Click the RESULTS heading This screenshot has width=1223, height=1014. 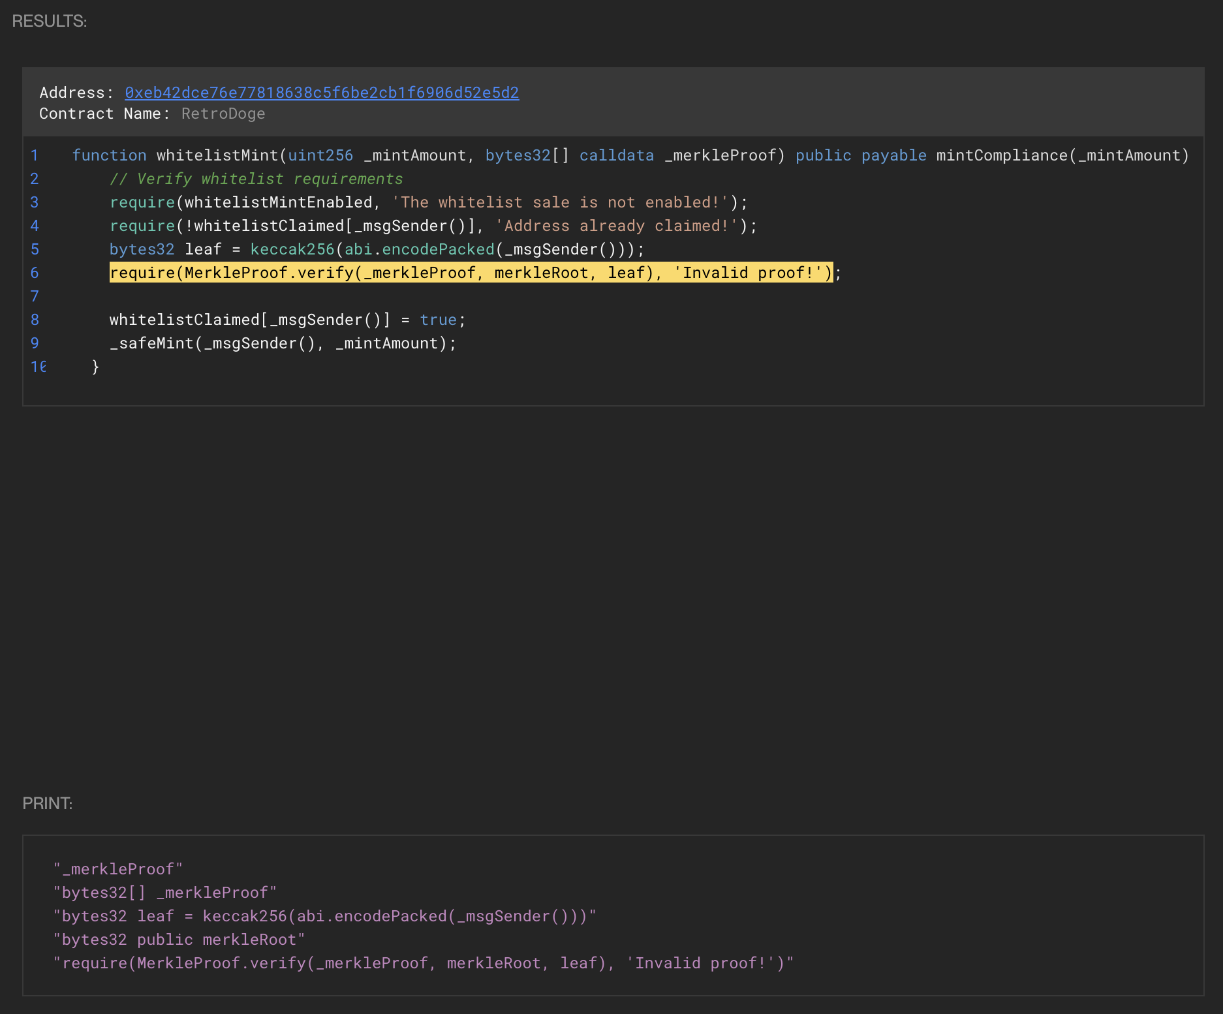pos(50,21)
